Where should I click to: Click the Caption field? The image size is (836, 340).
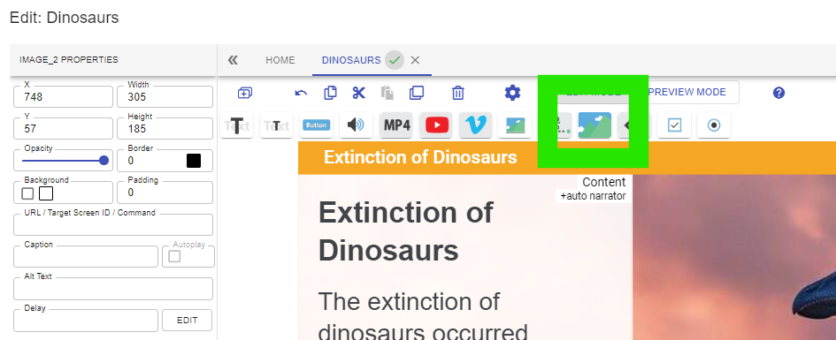pos(86,256)
